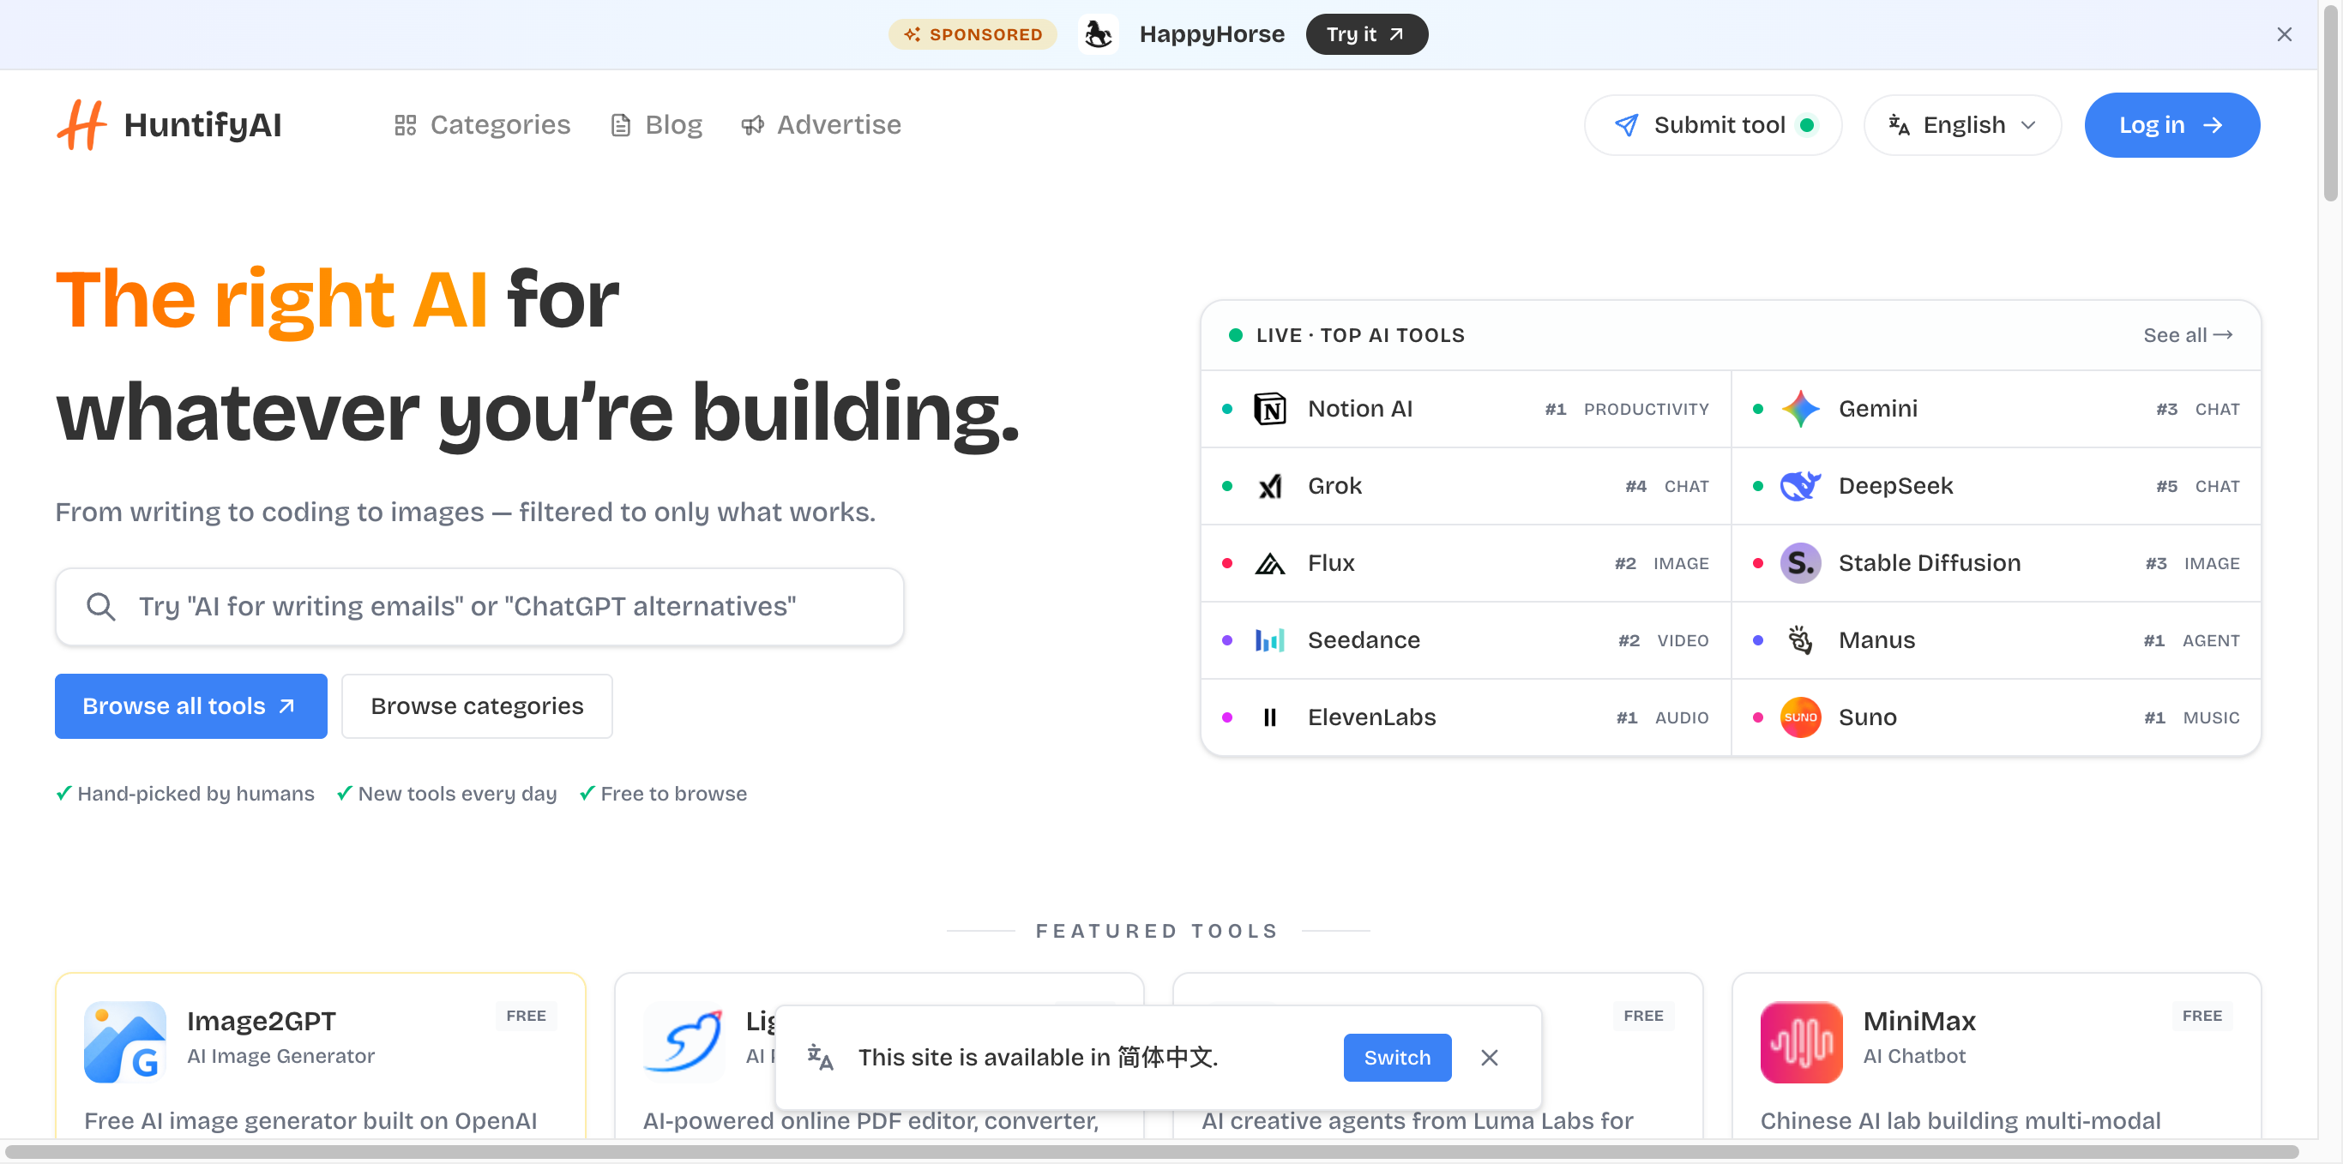Click the translate icon in language banner

click(x=820, y=1058)
